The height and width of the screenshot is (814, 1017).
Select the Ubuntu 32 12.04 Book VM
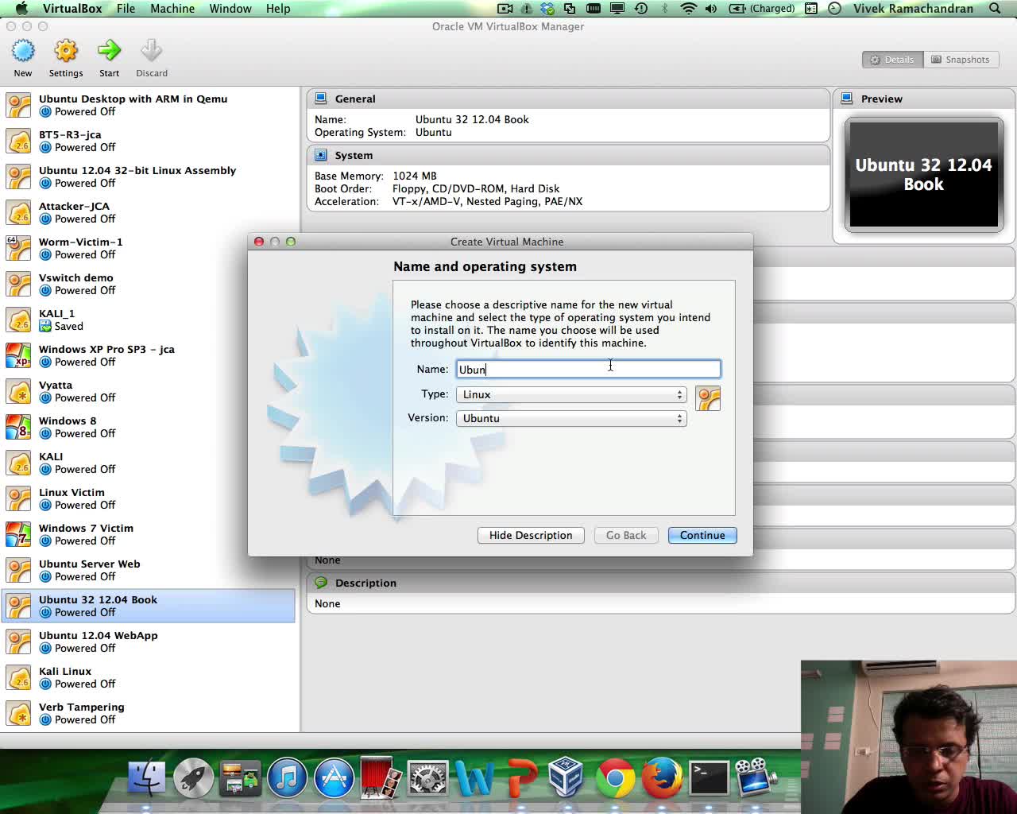(x=149, y=606)
